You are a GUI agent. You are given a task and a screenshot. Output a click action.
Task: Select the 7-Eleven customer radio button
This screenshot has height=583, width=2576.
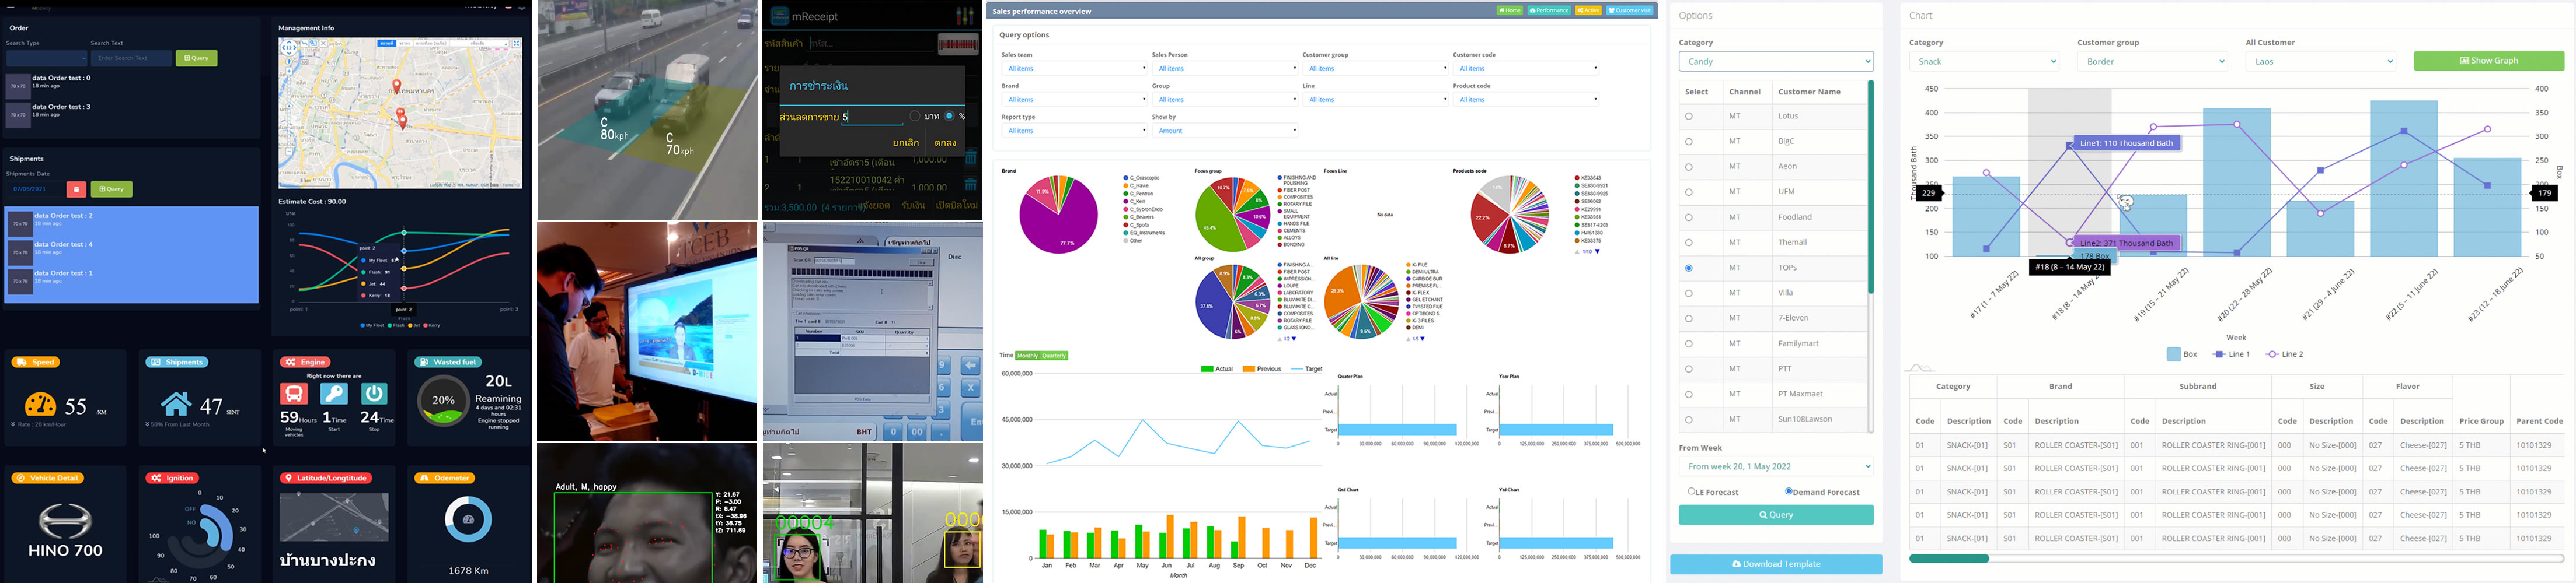(1689, 318)
